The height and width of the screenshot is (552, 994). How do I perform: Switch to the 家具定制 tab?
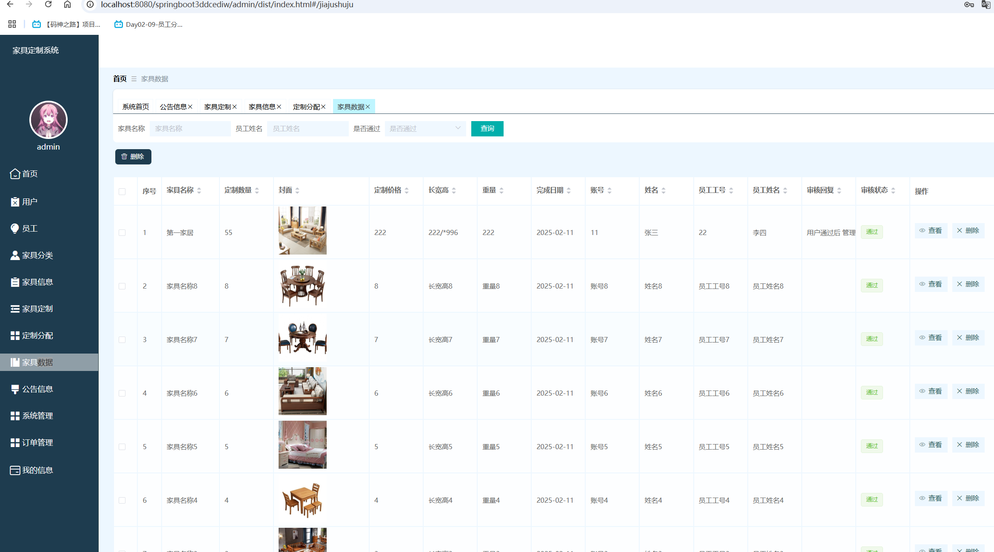pyautogui.click(x=217, y=107)
